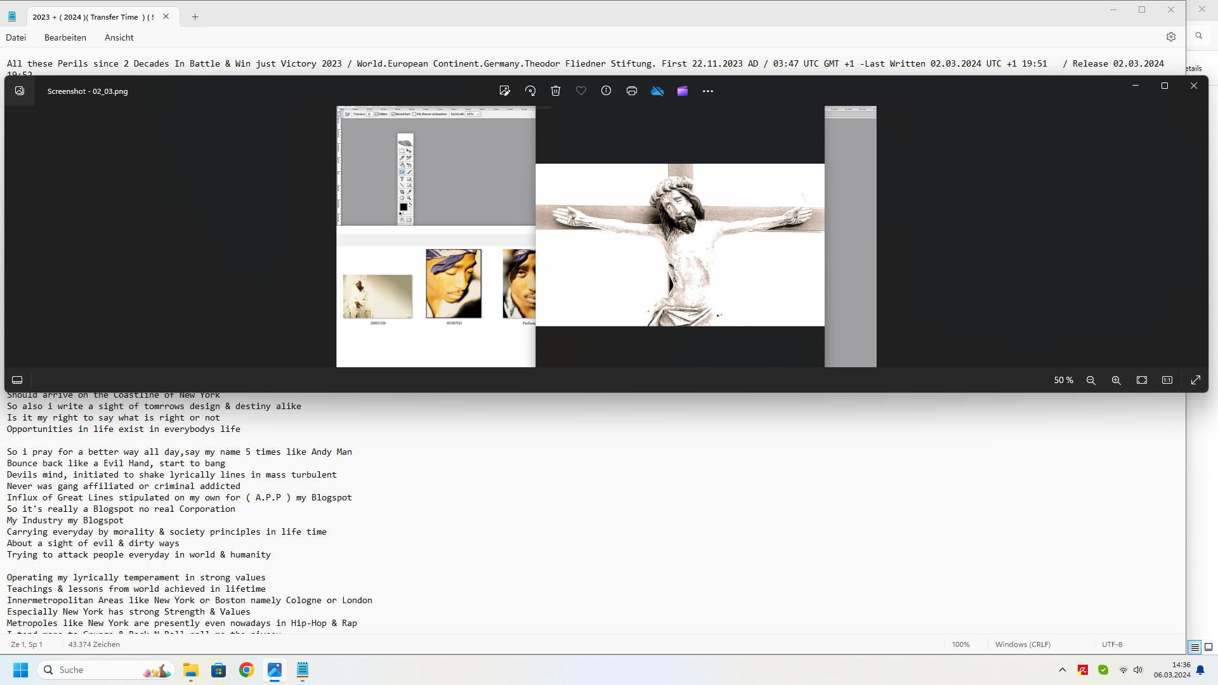Open the volume speaker tray icon
1218x685 pixels.
pos(1138,670)
